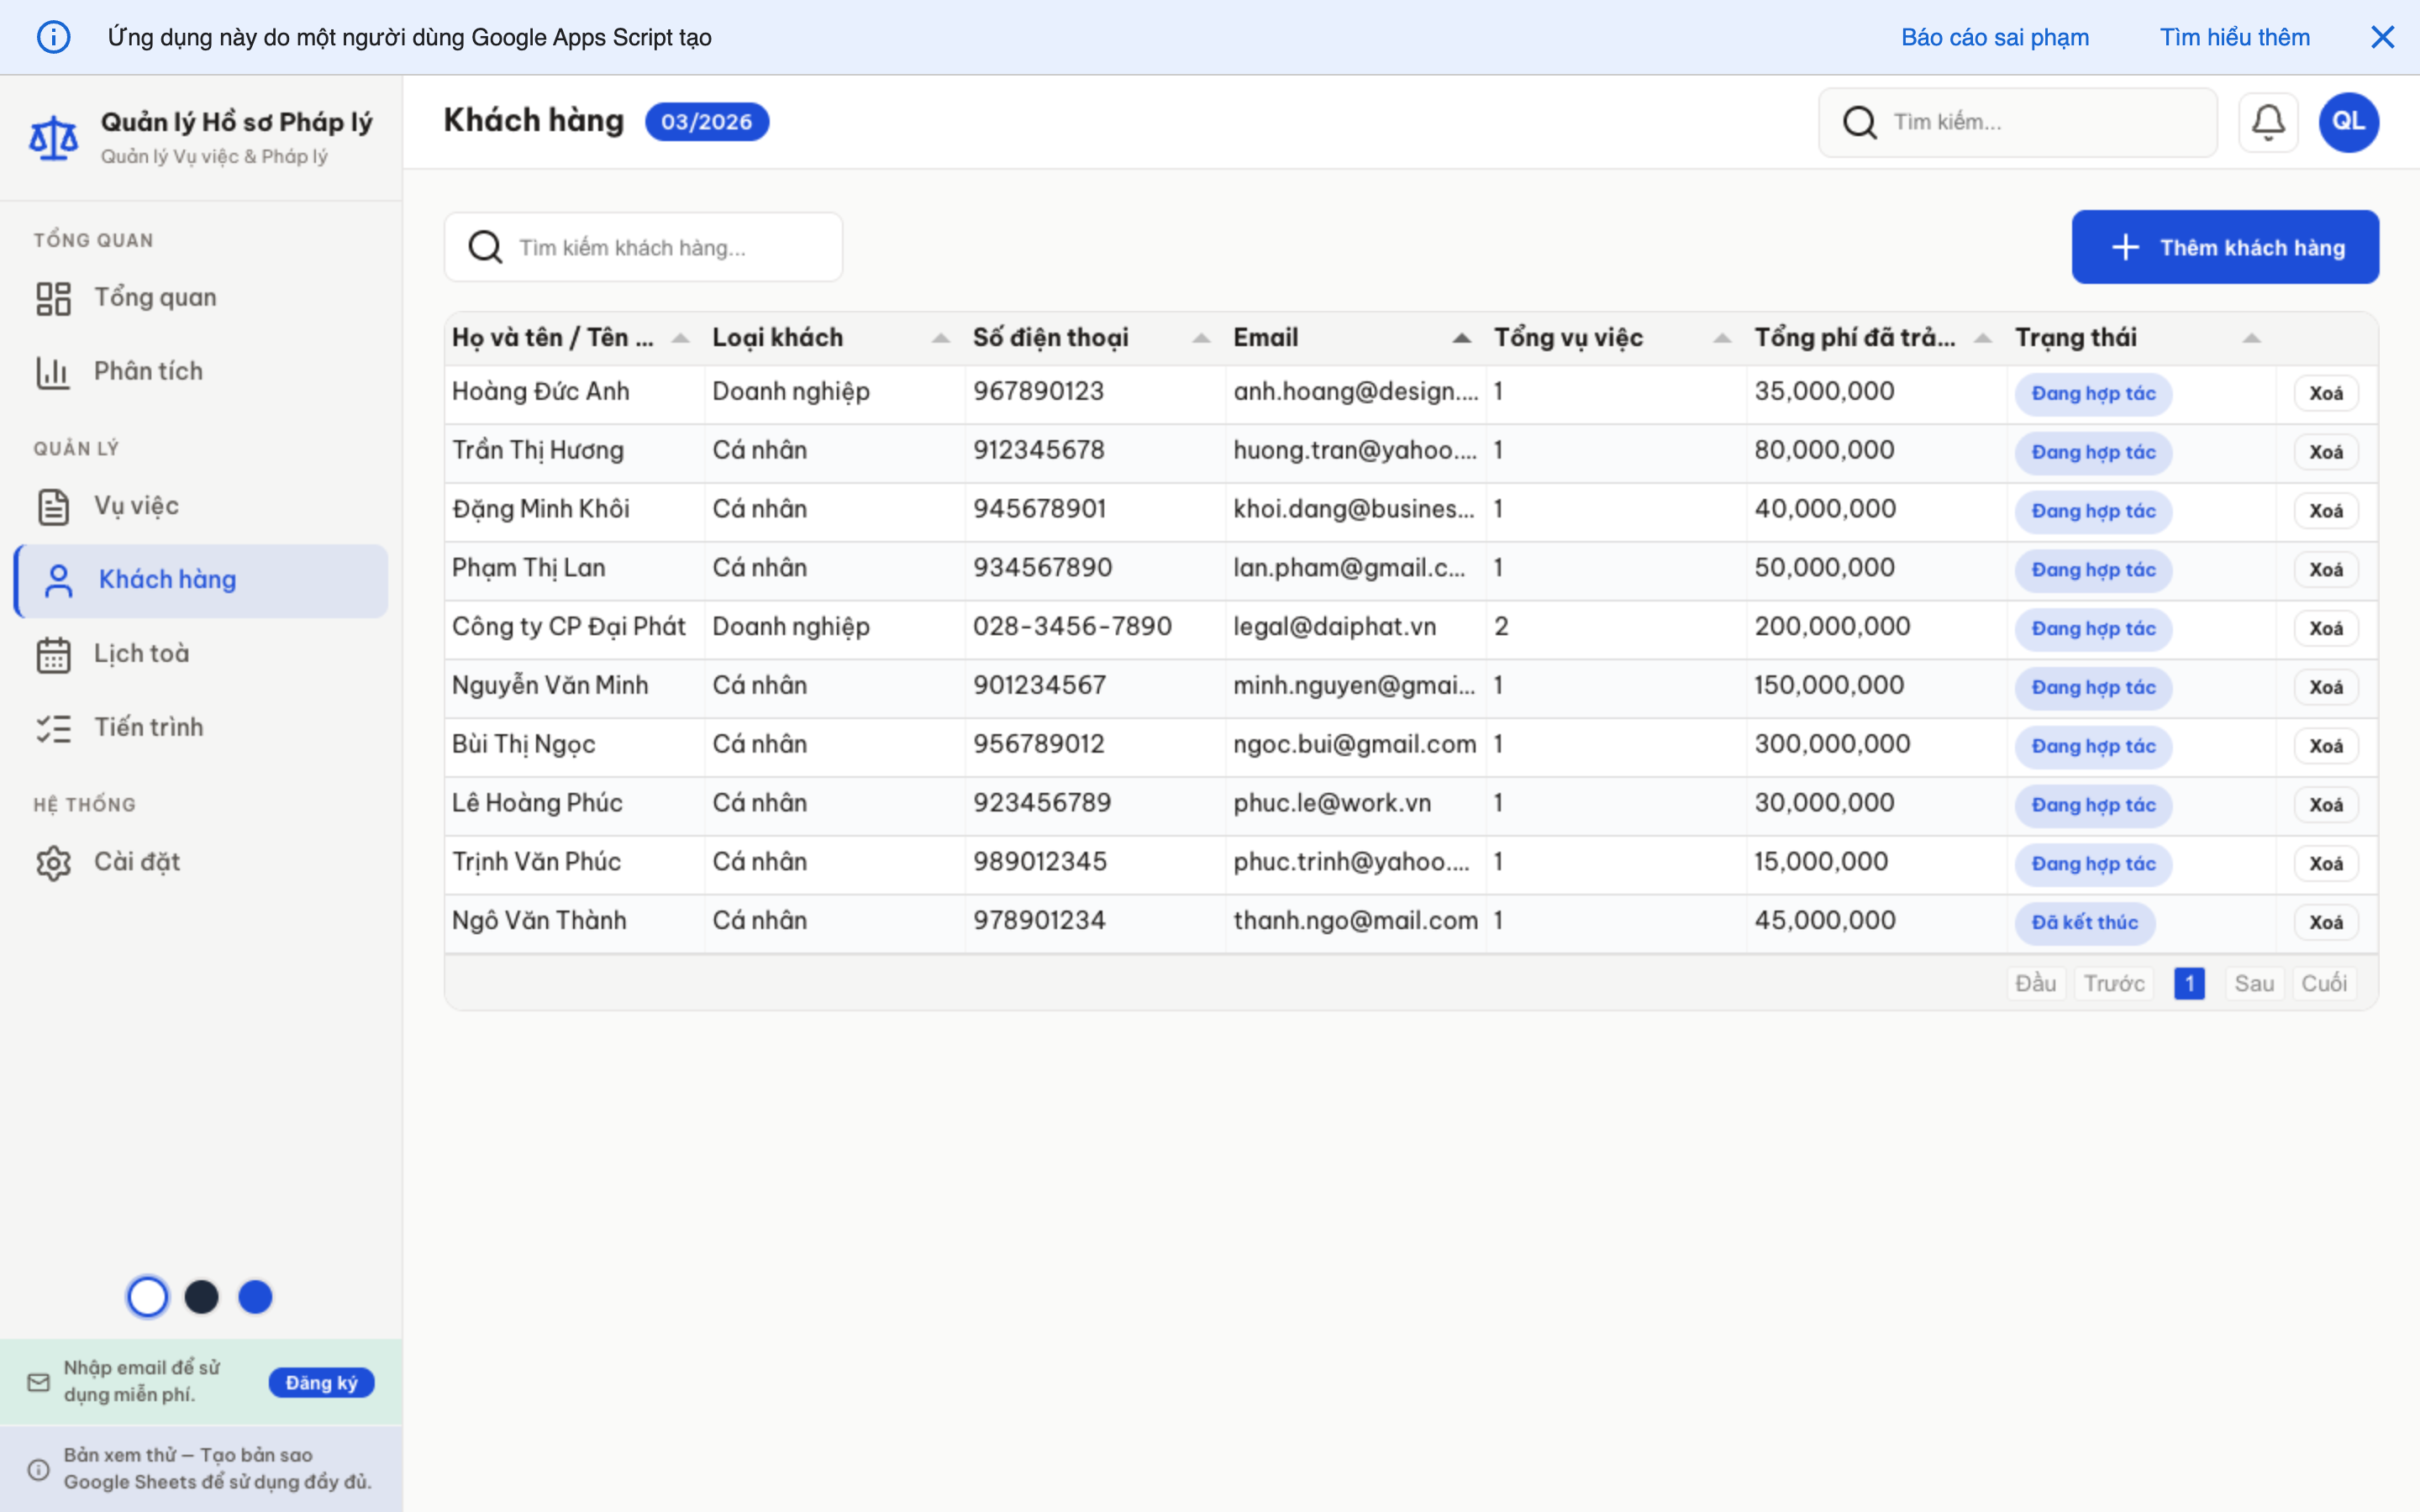The width and height of the screenshot is (2420, 1512).
Task: Open the Vụ việc cases icon
Action: point(53,506)
